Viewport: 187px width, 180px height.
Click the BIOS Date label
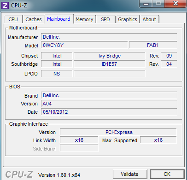33,112
